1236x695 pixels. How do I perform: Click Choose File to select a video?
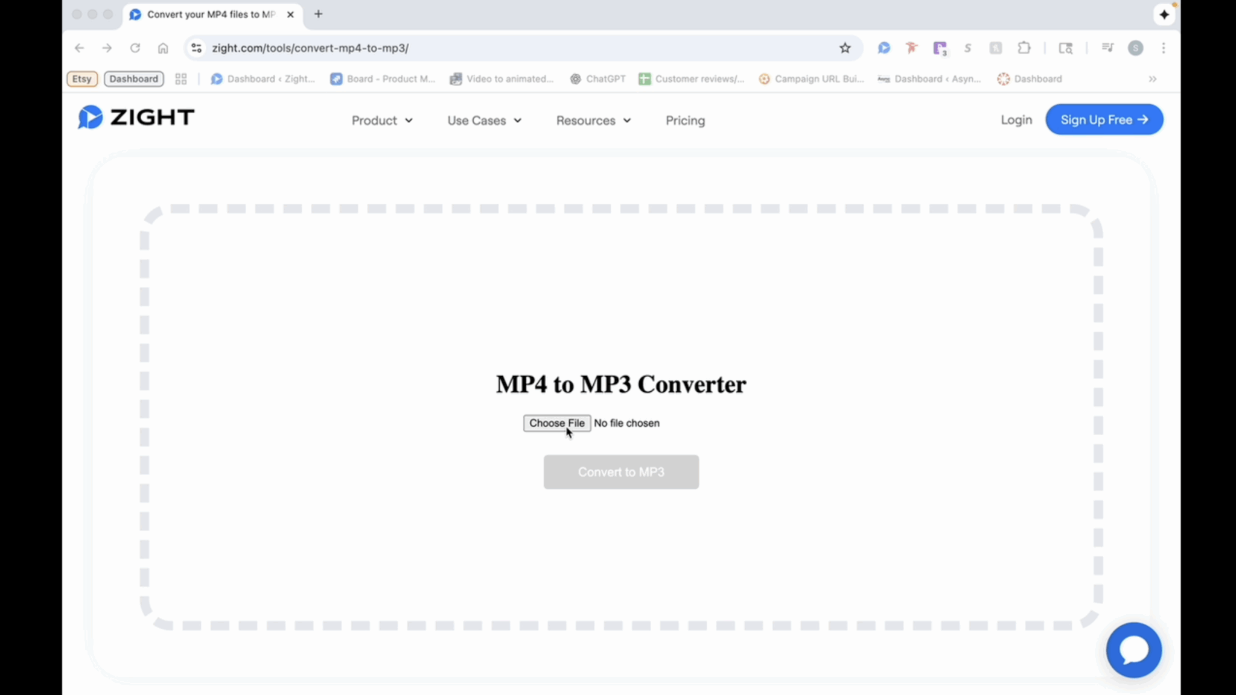(x=556, y=423)
